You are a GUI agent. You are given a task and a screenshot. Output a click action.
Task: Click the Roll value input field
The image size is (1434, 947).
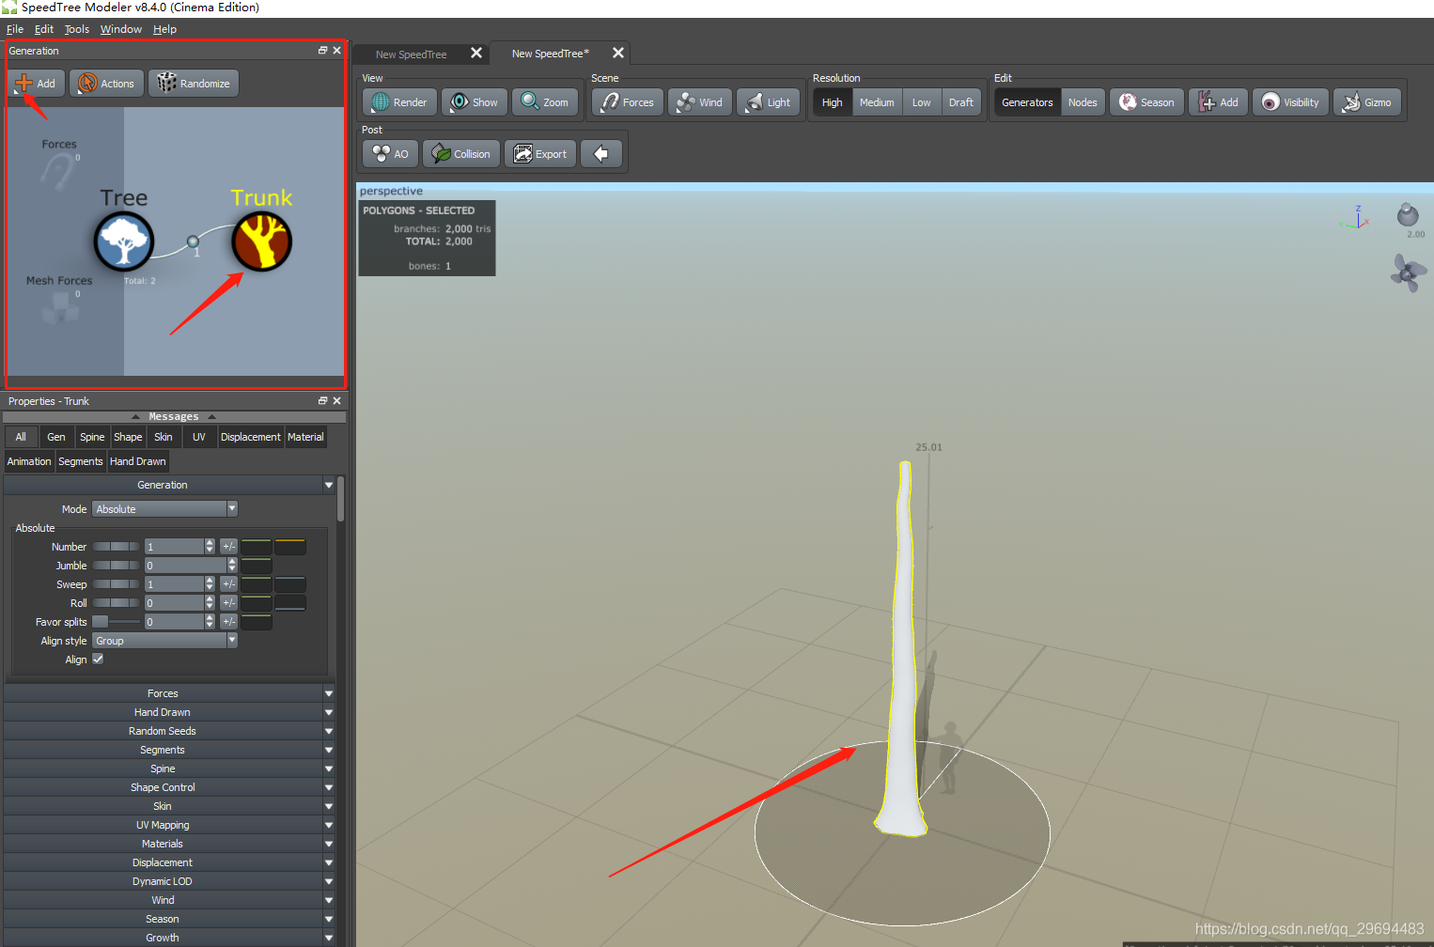[x=174, y=602]
